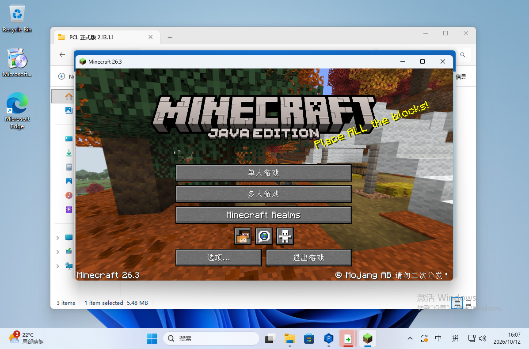Start 单人游戏 singleplayer

[x=264, y=173]
